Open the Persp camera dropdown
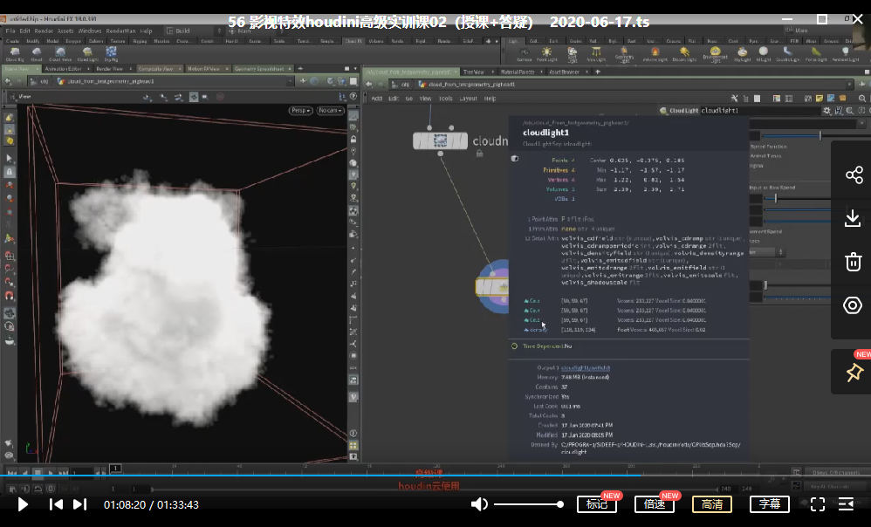The height and width of the screenshot is (527, 871). tap(300, 111)
